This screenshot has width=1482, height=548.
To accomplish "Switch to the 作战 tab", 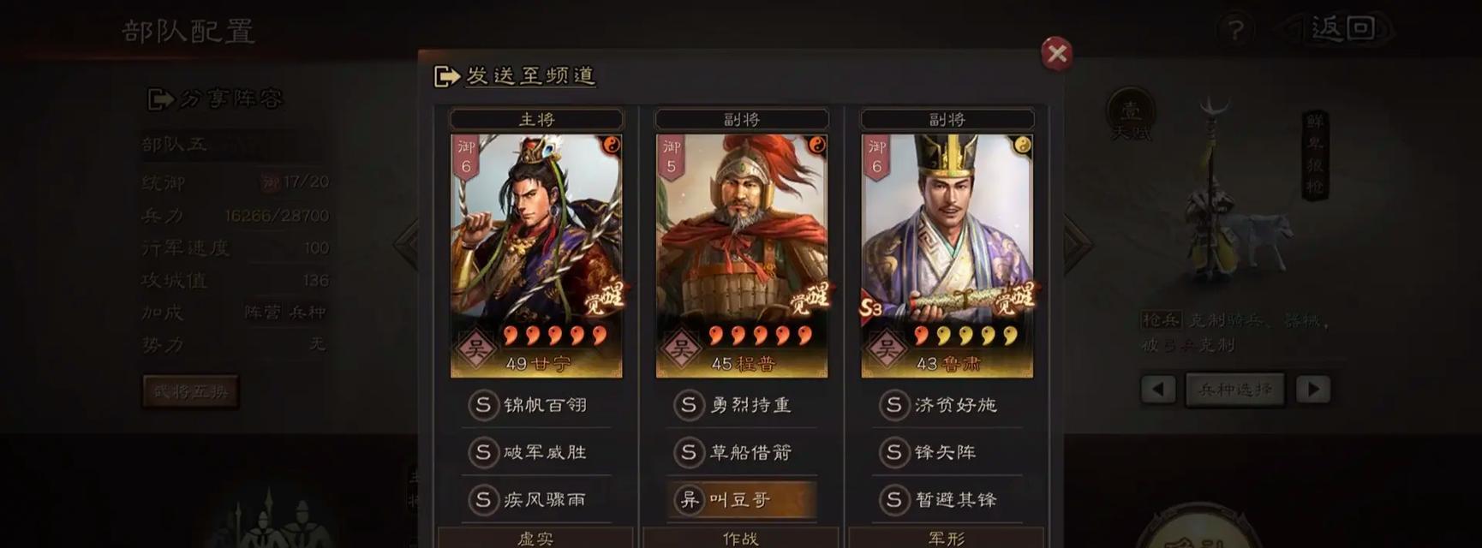I will [742, 538].
